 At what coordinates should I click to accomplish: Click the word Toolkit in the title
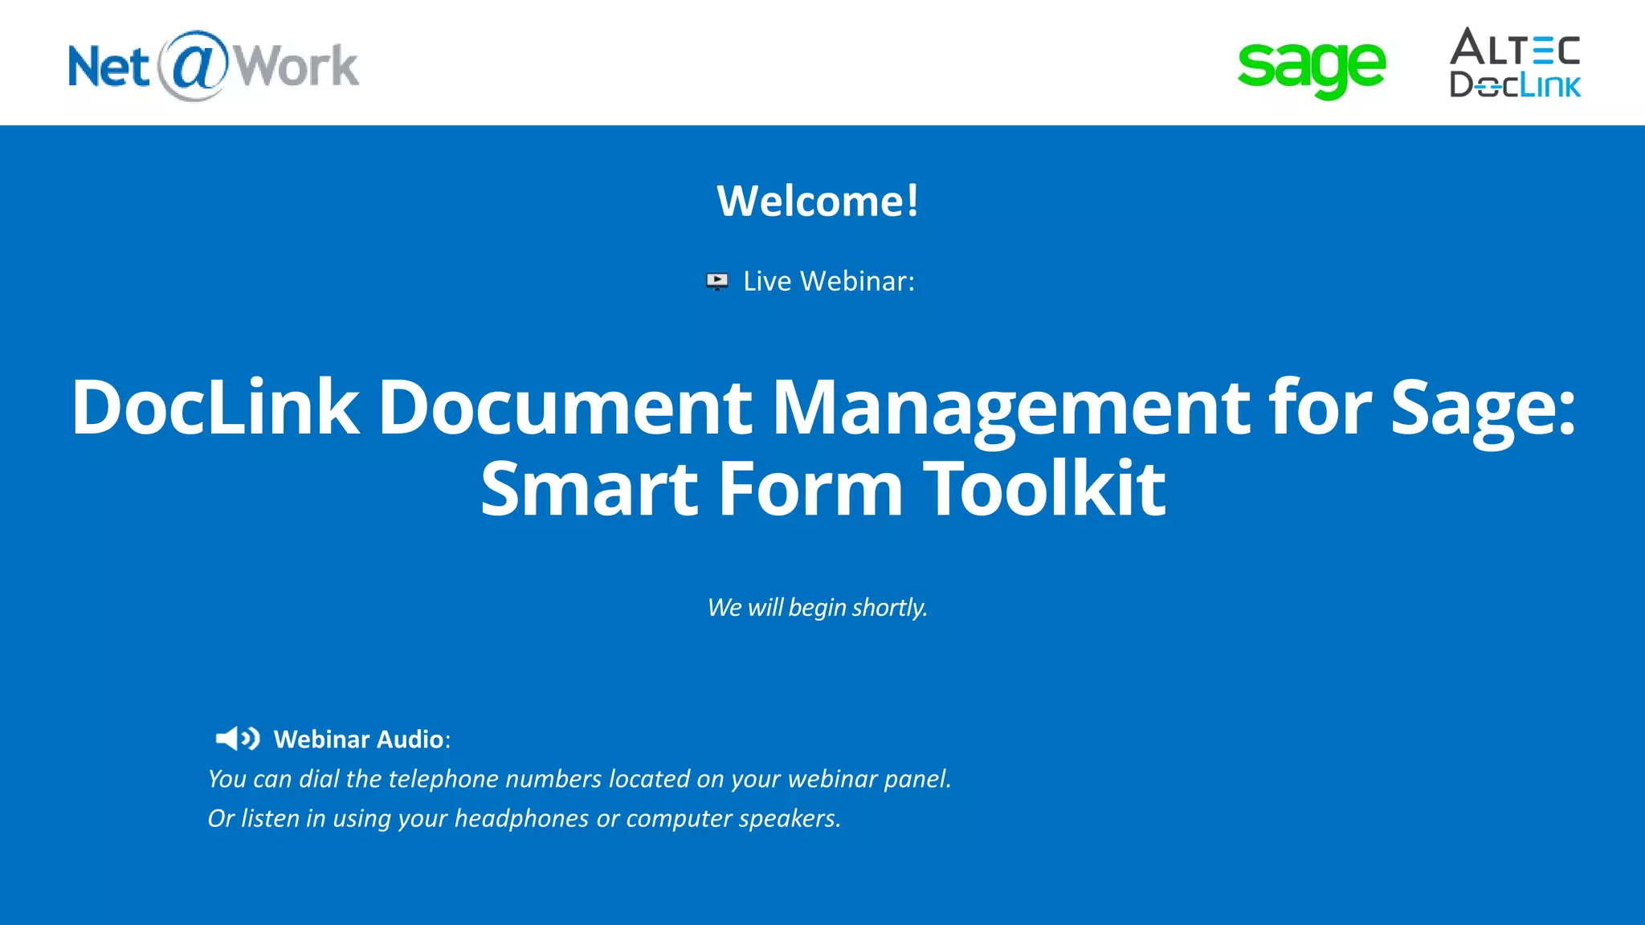[1044, 488]
